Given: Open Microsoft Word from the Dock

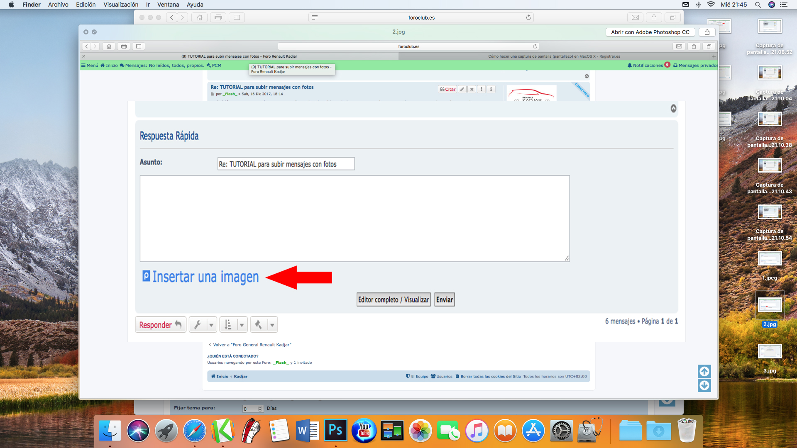Looking at the screenshot, I should click(307, 431).
